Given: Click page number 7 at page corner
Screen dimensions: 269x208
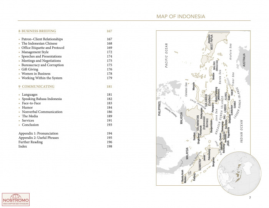Looking at the screenshot, I should 250,198.
